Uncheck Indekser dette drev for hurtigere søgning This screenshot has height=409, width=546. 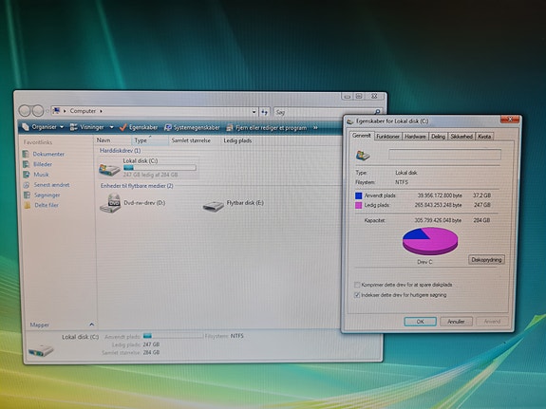point(357,295)
